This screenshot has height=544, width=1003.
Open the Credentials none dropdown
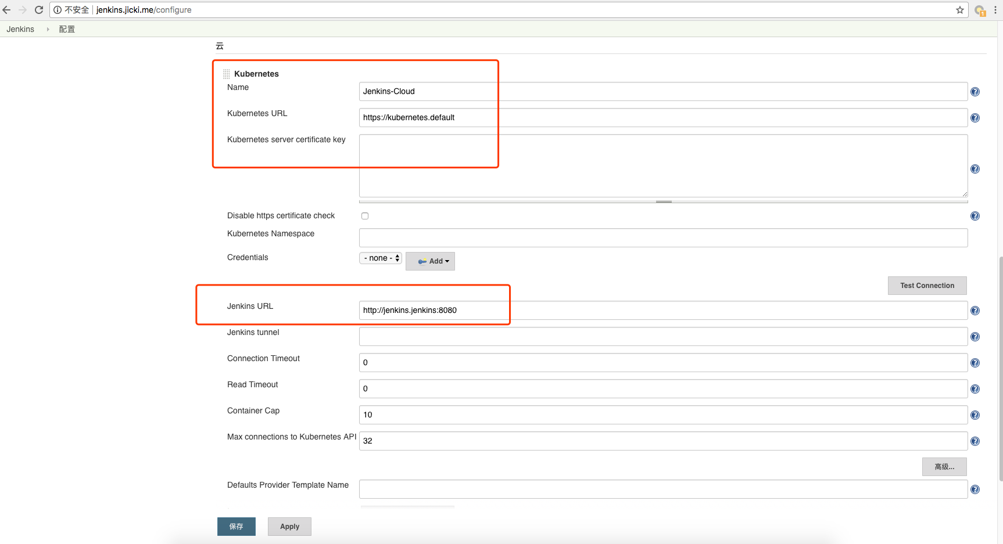coord(381,258)
